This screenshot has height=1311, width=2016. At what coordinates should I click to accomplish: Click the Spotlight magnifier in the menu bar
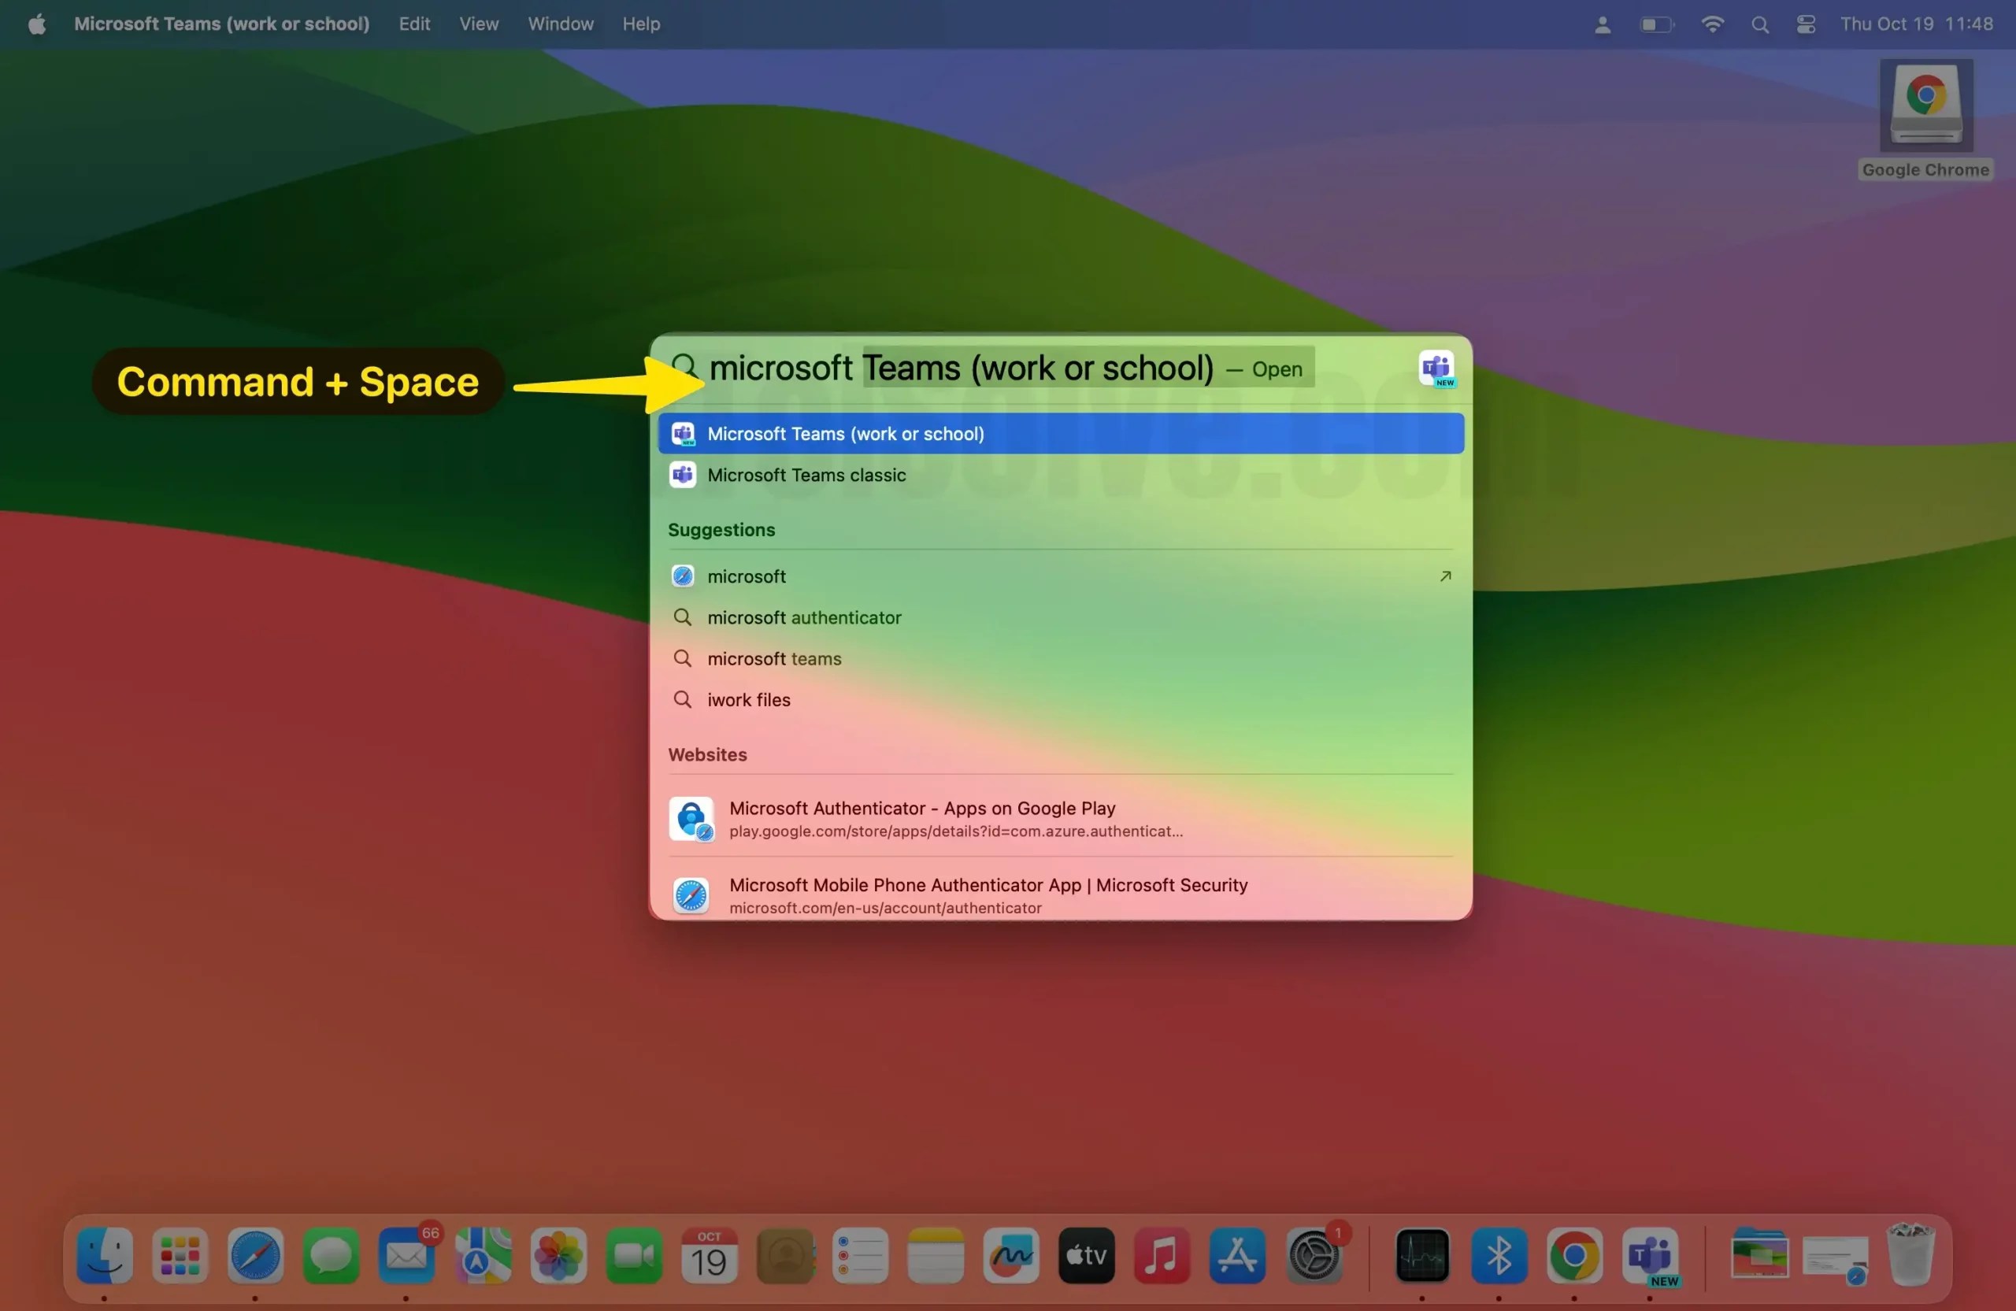pyautogui.click(x=1760, y=24)
